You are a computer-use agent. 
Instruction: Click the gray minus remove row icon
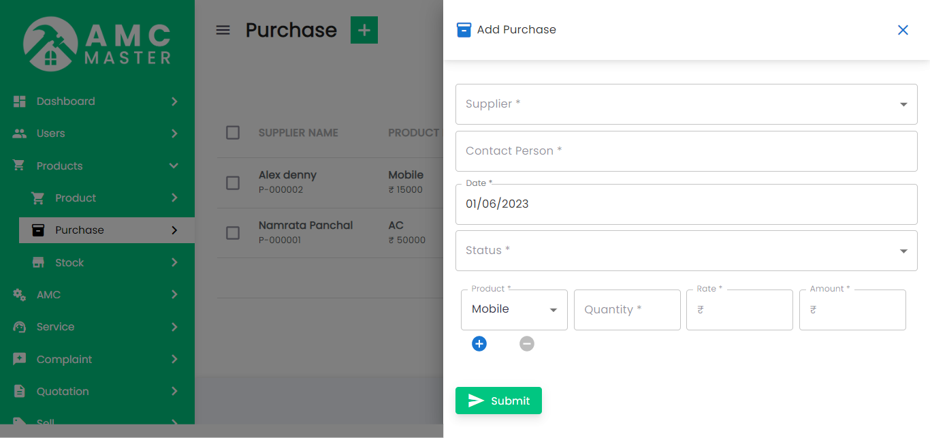(x=527, y=344)
